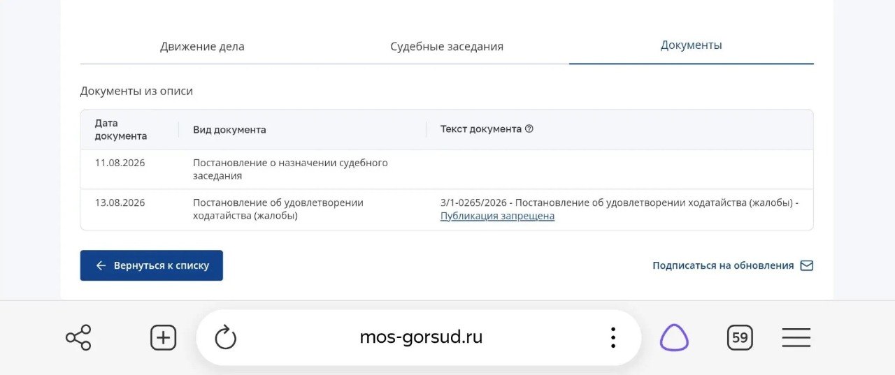Image resolution: width=895 pixels, height=375 pixels.
Task: Click the help icon near Текст документа
Action: [529, 129]
